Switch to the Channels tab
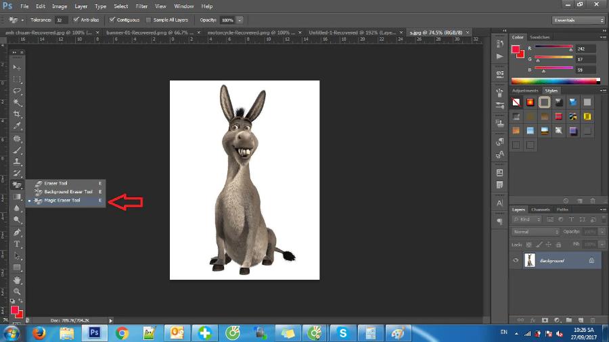Screen dimensions: 609x342 (x=540, y=210)
